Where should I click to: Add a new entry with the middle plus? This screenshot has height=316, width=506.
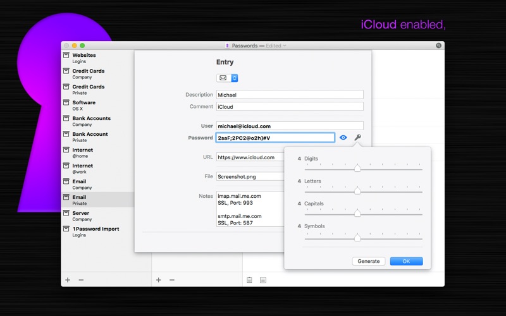[159, 280]
